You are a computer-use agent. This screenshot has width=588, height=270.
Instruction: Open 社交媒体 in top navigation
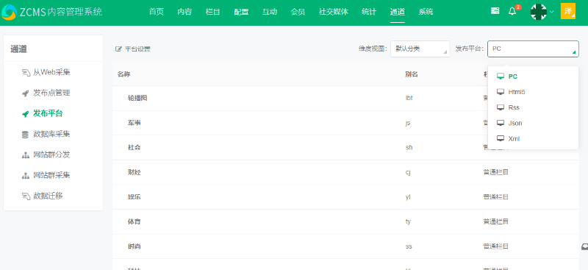tap(334, 12)
